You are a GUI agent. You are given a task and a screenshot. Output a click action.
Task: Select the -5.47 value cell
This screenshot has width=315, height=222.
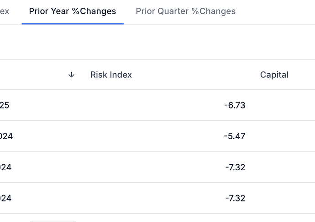(235, 136)
